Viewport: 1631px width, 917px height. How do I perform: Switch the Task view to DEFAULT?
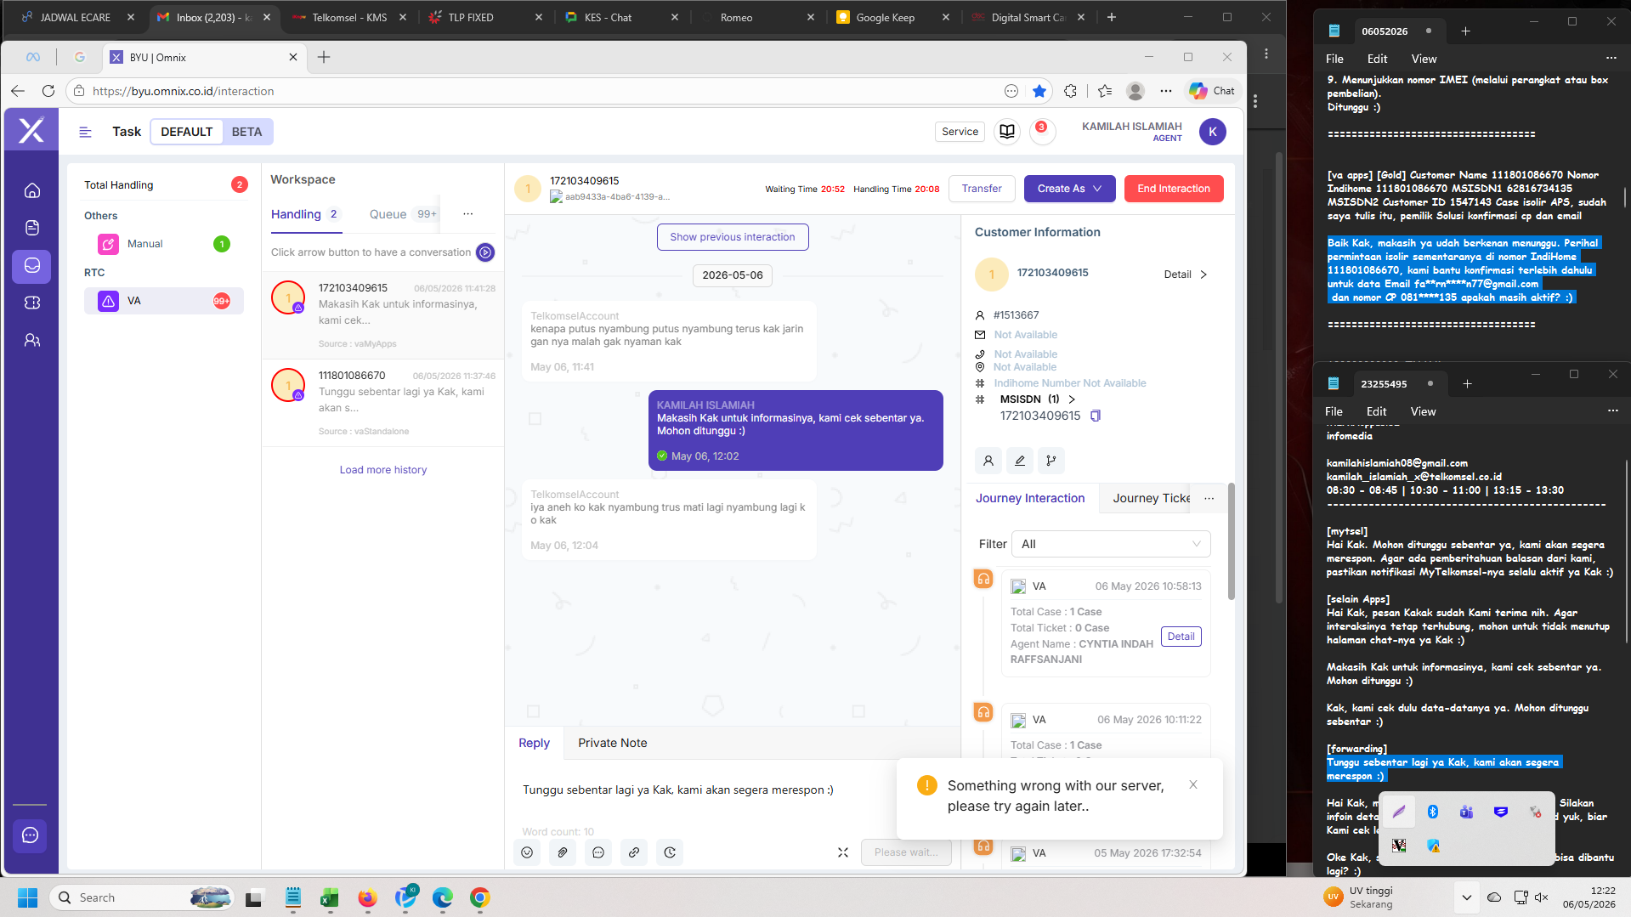click(x=187, y=132)
